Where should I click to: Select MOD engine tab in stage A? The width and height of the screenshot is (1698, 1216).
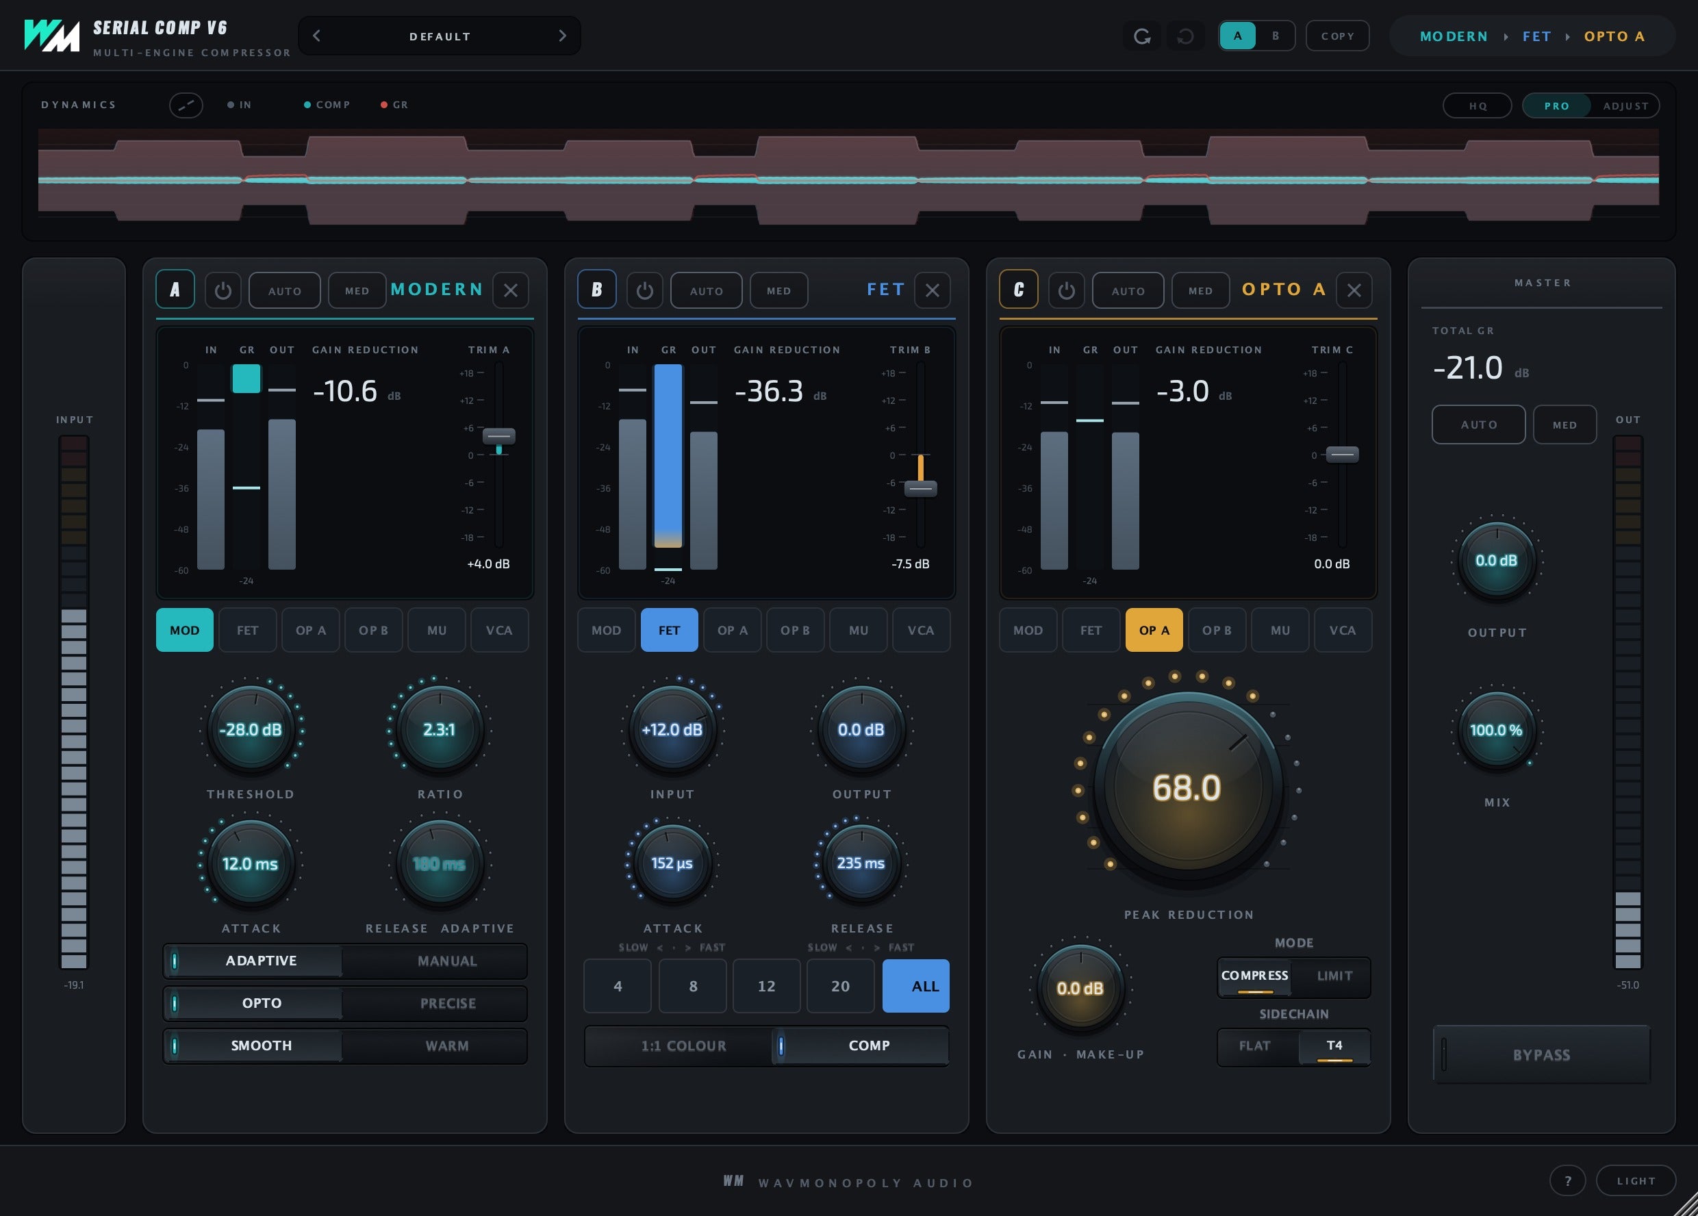[184, 631]
